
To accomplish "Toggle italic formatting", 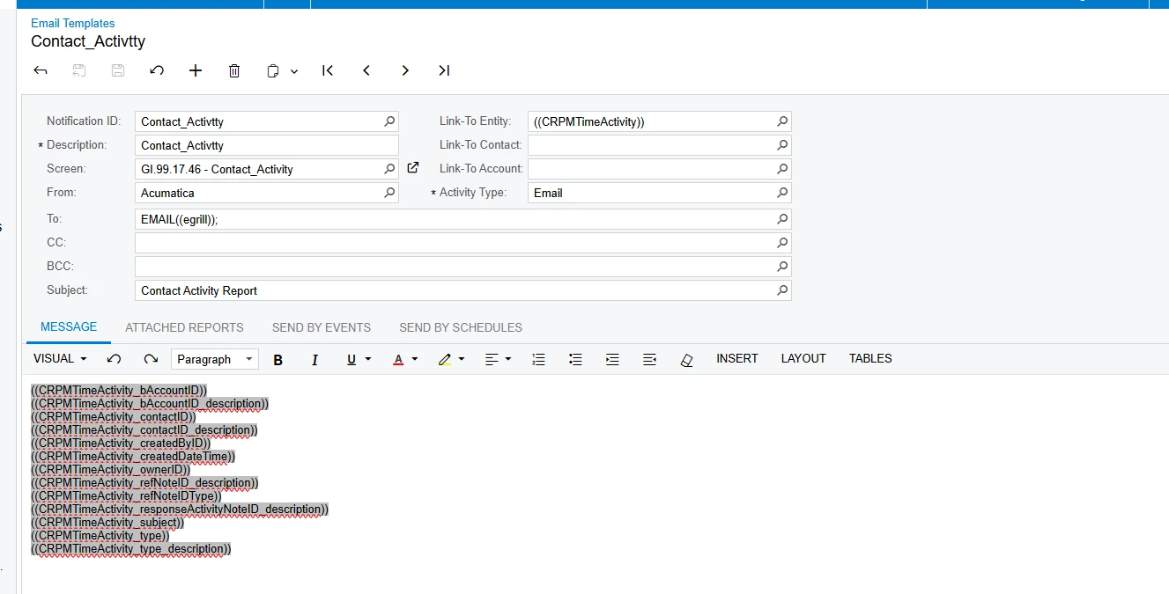I will coord(314,359).
